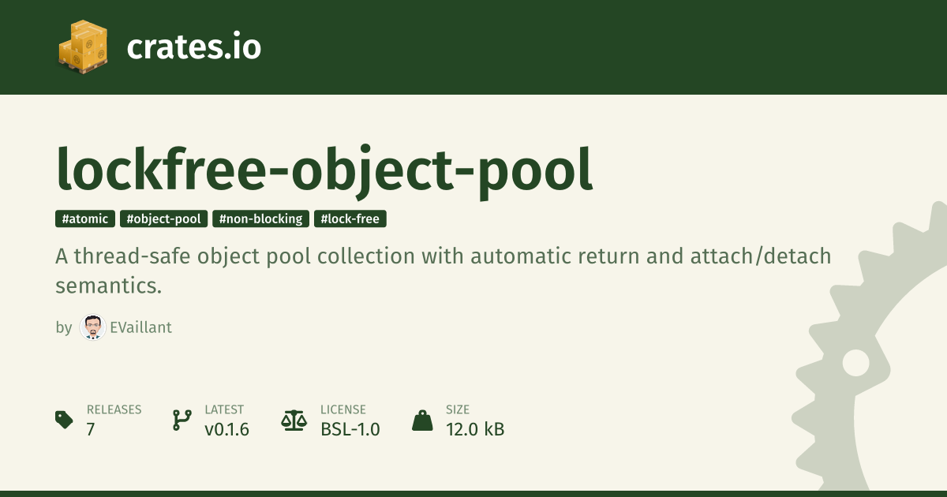Image resolution: width=947 pixels, height=497 pixels.
Task: Click the crates.io site name
Action: click(x=193, y=47)
